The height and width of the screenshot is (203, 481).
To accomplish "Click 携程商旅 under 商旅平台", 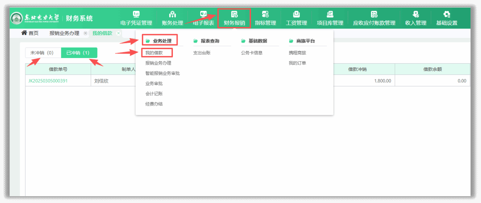I will [x=297, y=53].
